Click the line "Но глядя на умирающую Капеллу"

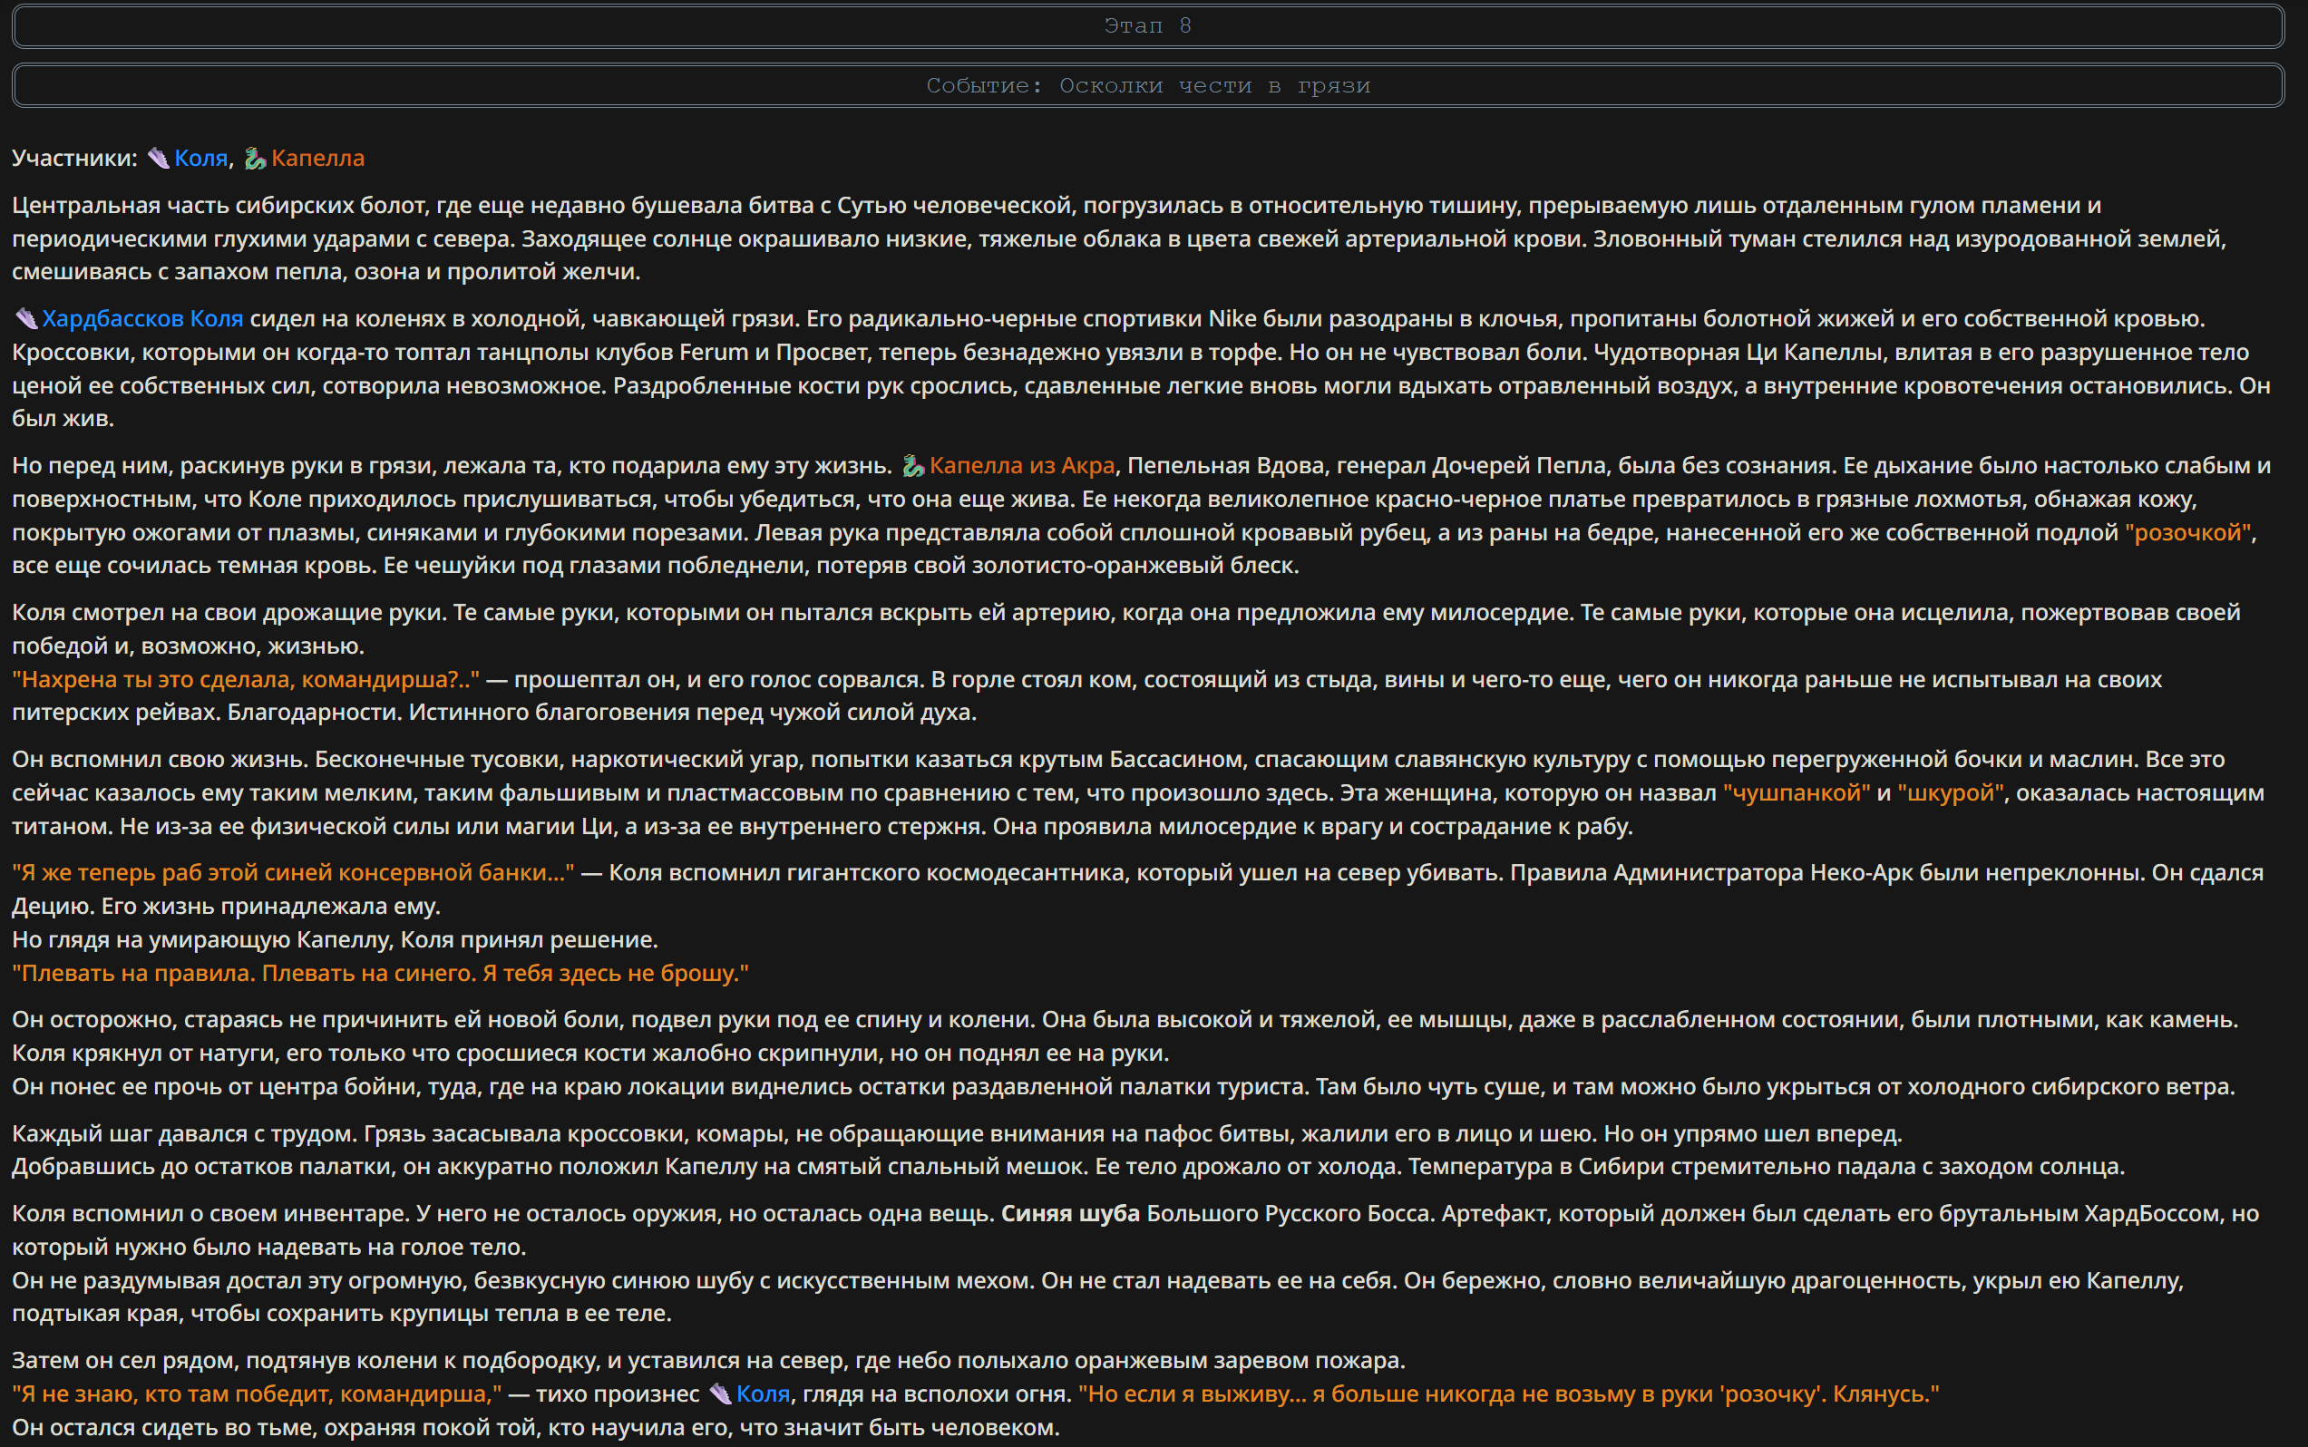point(335,940)
